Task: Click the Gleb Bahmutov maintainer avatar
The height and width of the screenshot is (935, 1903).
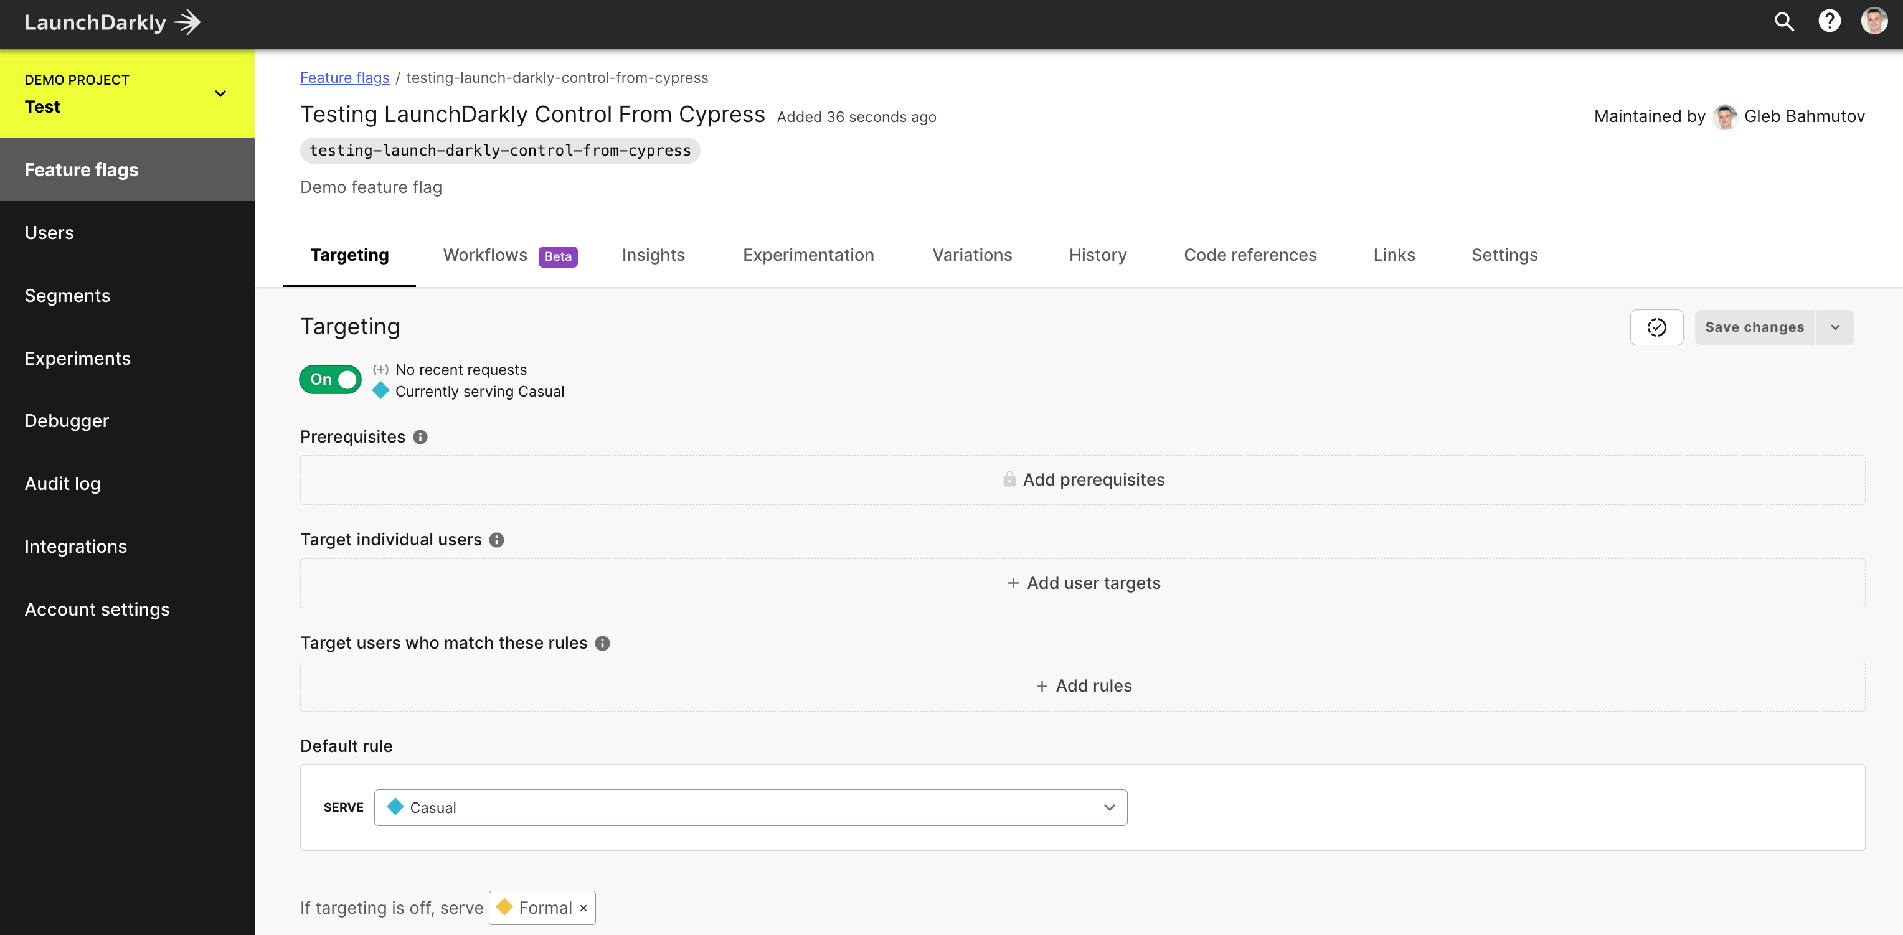Action: pos(1724,115)
